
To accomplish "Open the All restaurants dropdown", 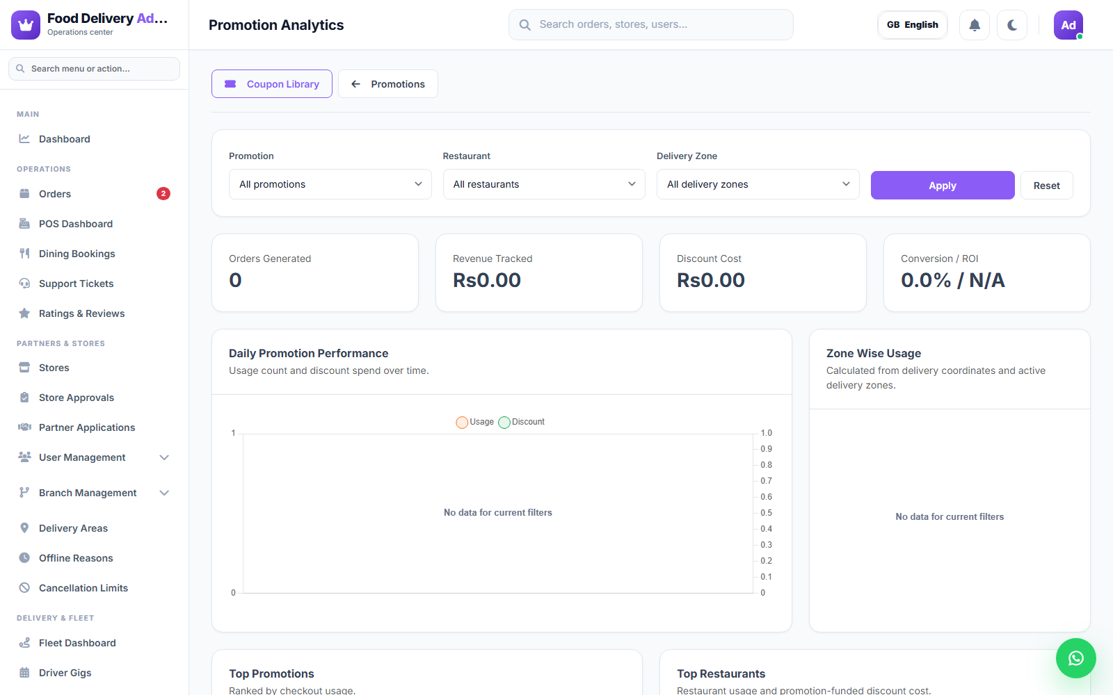I will tap(544, 184).
